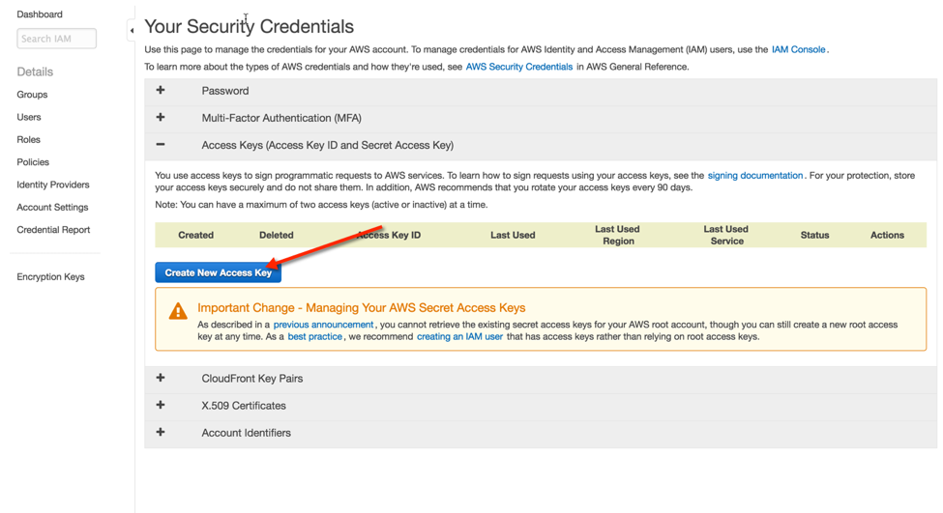Open the best practice link

(314, 336)
